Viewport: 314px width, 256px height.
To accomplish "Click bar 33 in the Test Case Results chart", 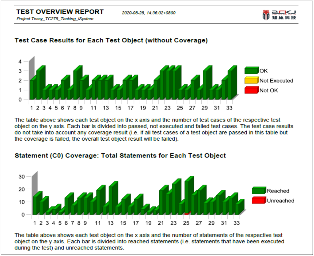I will pyautogui.click(x=230, y=85).
